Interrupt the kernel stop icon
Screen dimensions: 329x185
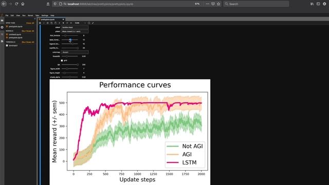point(63,23)
